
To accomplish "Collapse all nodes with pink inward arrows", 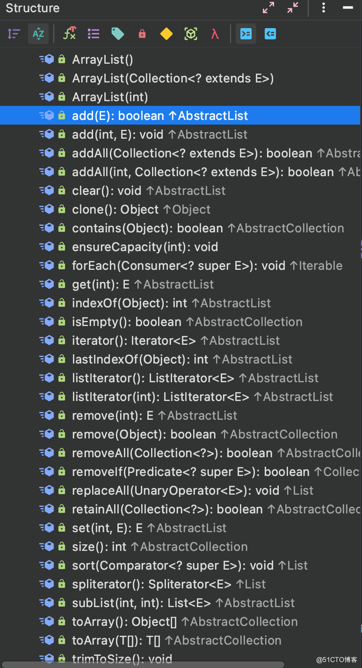I will pyautogui.click(x=293, y=7).
